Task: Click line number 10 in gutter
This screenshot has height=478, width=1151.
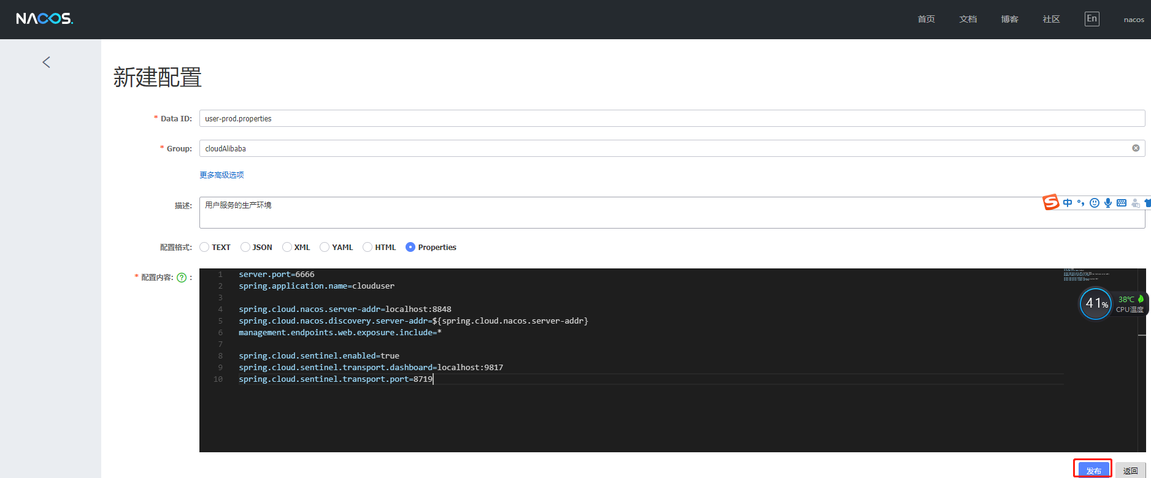Action: 218,379
